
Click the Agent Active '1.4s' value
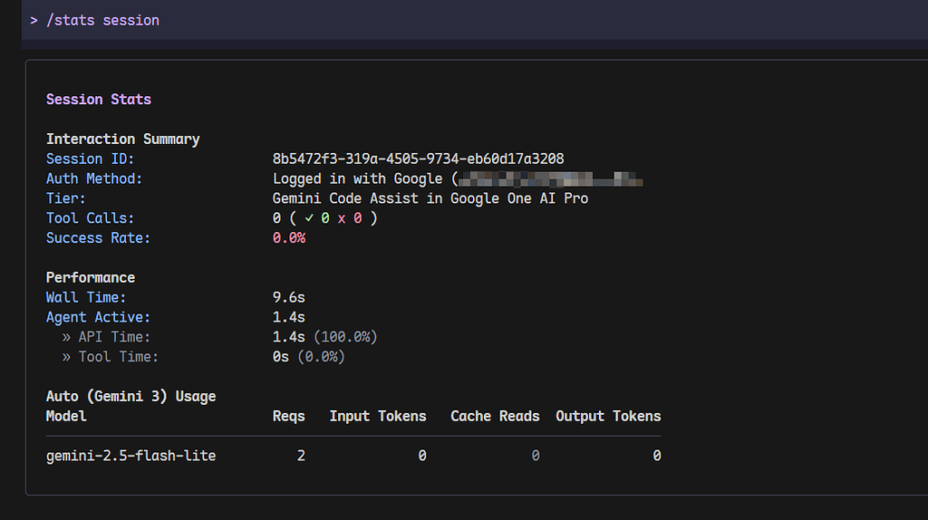289,318
